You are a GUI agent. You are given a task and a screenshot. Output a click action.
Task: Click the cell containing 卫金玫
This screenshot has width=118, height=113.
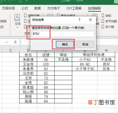tap(28, 64)
